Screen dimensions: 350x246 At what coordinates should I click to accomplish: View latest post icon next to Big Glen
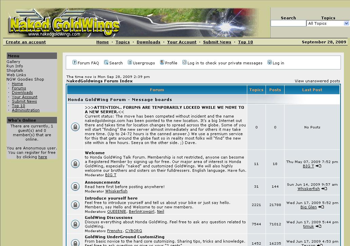point(321,207)
